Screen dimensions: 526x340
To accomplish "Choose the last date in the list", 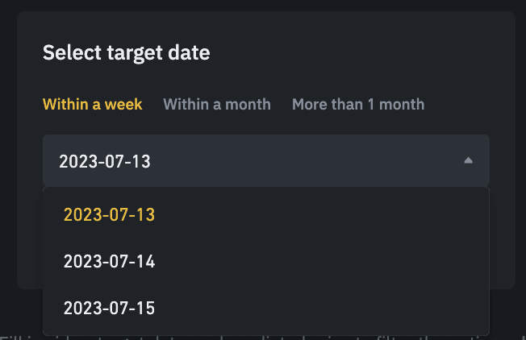I will click(x=109, y=308).
